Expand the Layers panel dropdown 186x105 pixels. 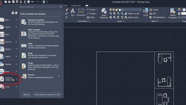pos(120,21)
